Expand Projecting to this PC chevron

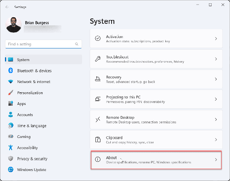(x=216, y=99)
